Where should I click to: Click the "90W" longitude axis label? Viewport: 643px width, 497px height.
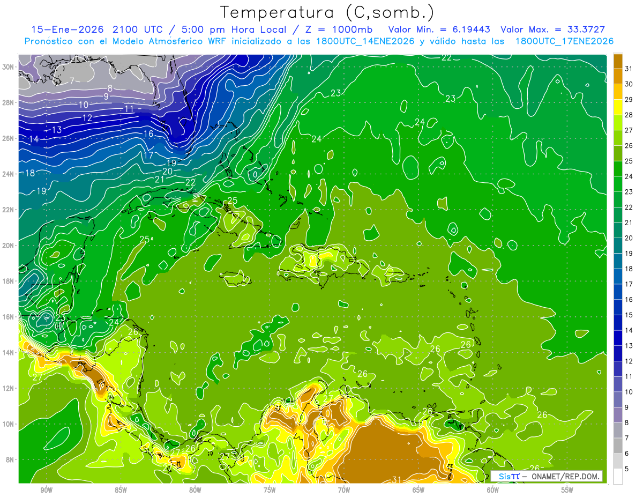point(47,490)
